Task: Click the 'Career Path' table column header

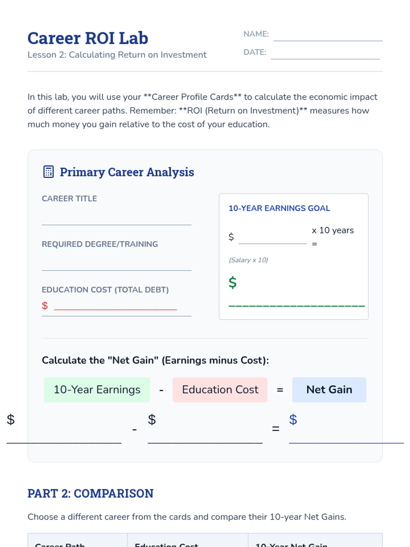Action: [60, 544]
